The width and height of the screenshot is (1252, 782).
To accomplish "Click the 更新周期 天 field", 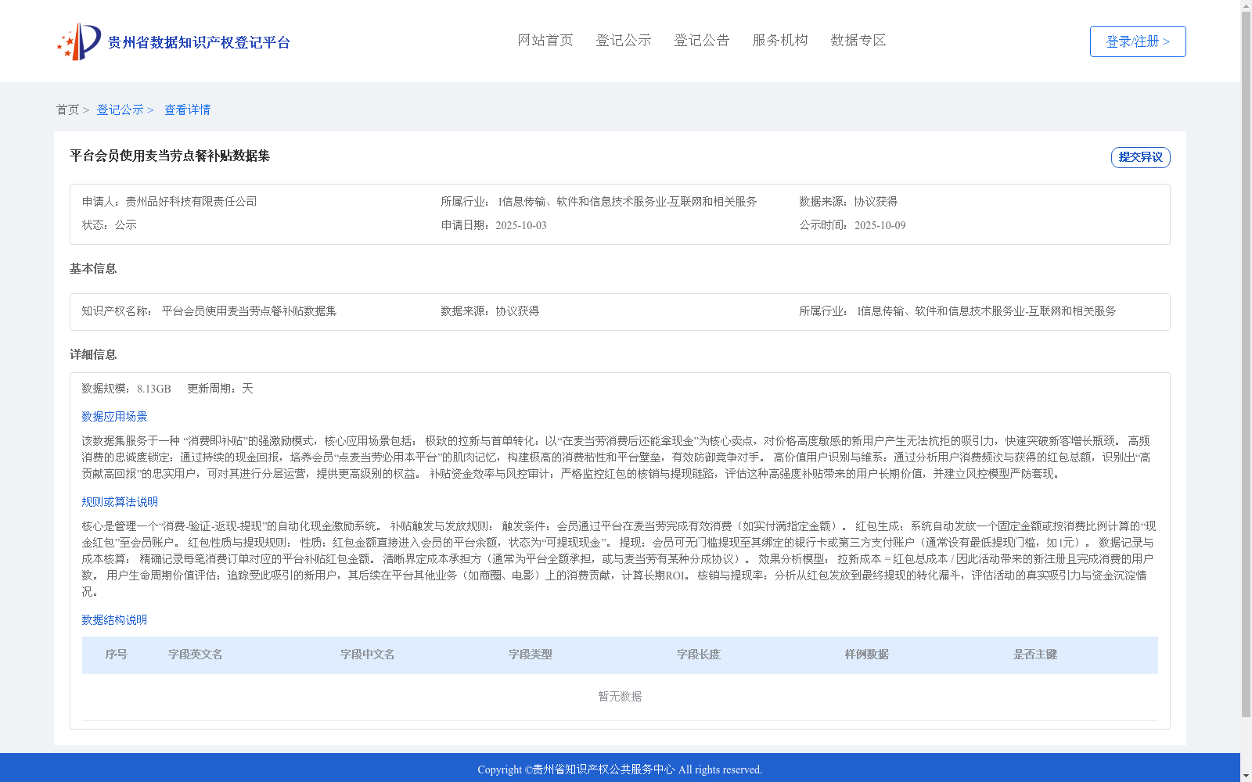I will tap(220, 389).
